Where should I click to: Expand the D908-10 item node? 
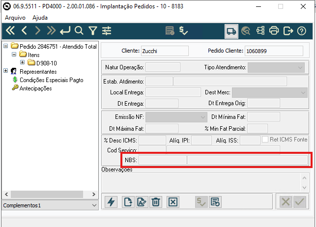coord(23,62)
